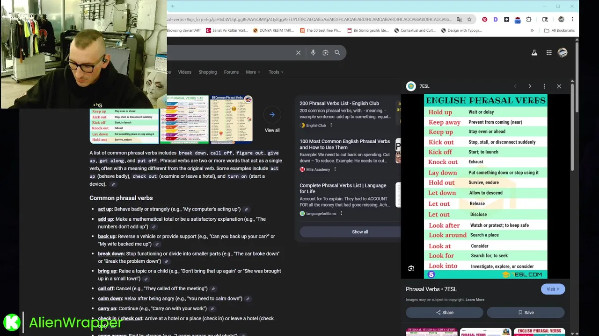Open the extension icon showing badge 106
This screenshot has height=336, width=599.
click(x=518, y=20)
